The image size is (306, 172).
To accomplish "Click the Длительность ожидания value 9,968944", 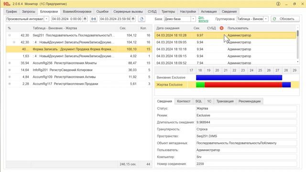I will point(246,122).
